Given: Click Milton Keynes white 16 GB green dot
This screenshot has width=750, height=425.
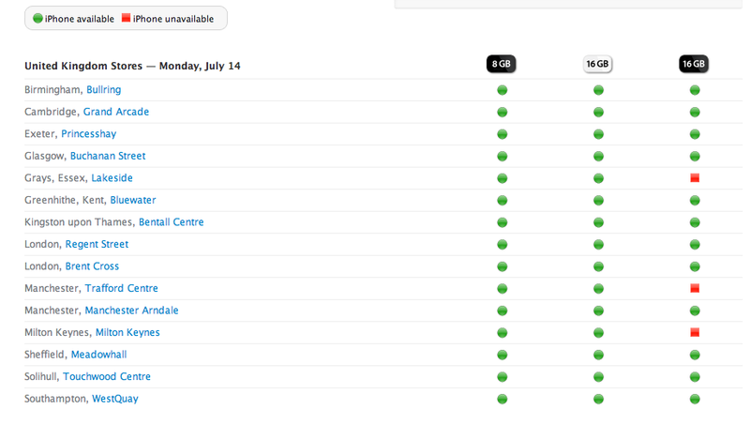Looking at the screenshot, I should 598,333.
